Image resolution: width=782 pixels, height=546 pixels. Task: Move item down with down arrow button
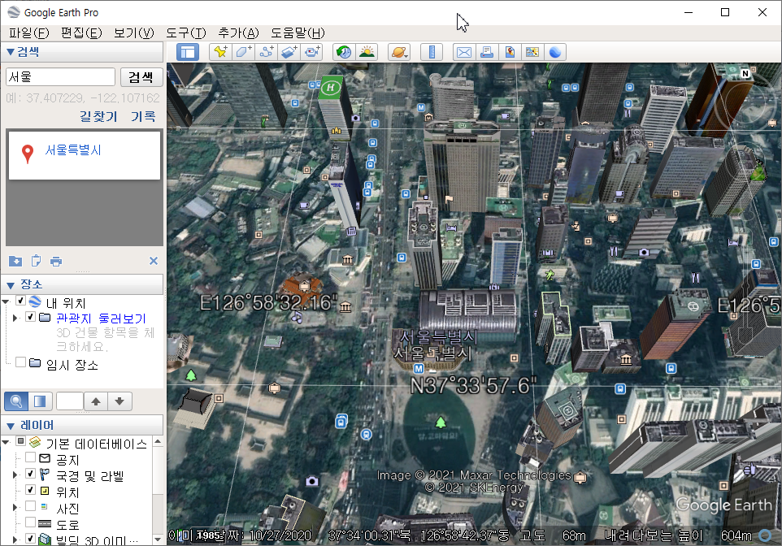pos(119,401)
